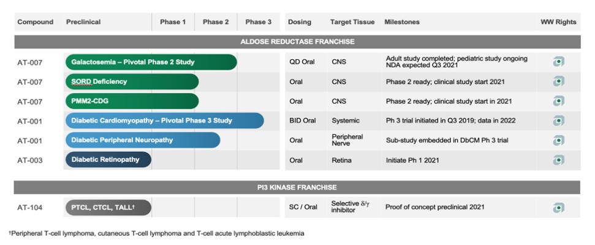Screen dimensions: 595x245
Task: Click WW Rights icon for Diabetic Peripheral Neuropathy
Action: [558, 140]
